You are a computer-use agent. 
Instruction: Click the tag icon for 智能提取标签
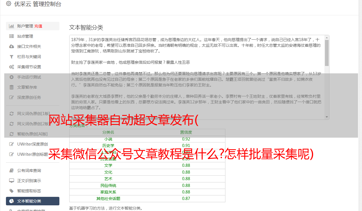coord(12,191)
